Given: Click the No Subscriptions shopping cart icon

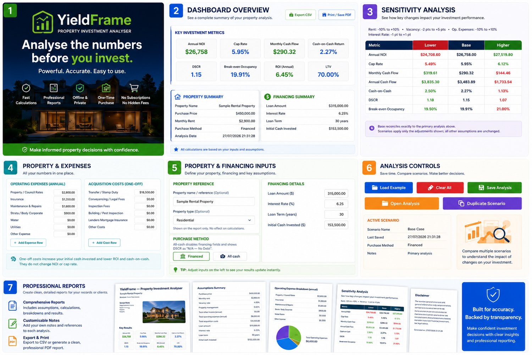Looking at the screenshot, I should click(134, 88).
